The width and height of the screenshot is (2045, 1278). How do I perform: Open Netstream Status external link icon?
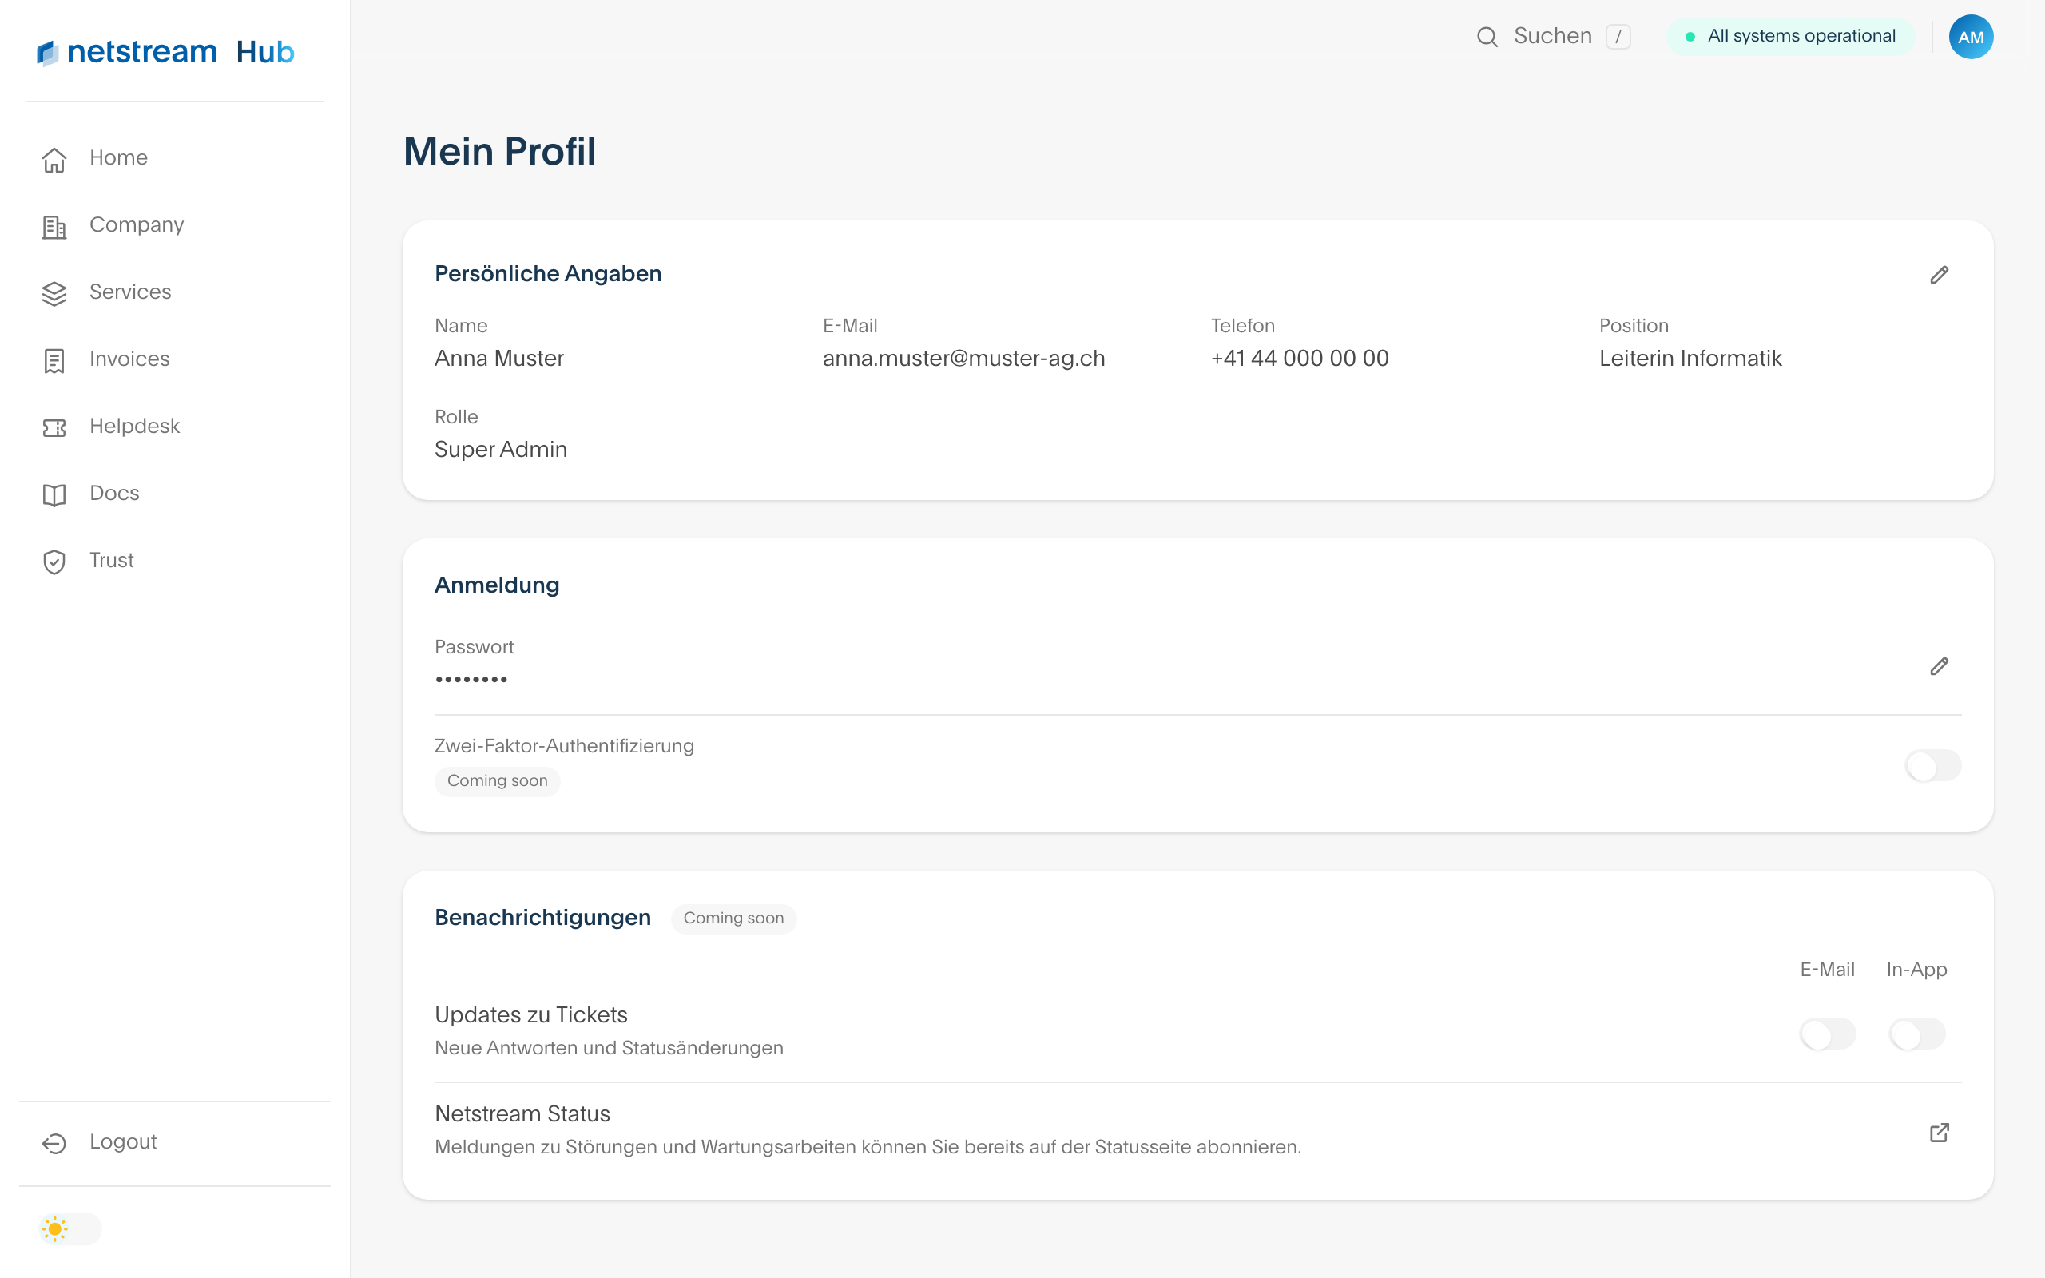(1940, 1133)
